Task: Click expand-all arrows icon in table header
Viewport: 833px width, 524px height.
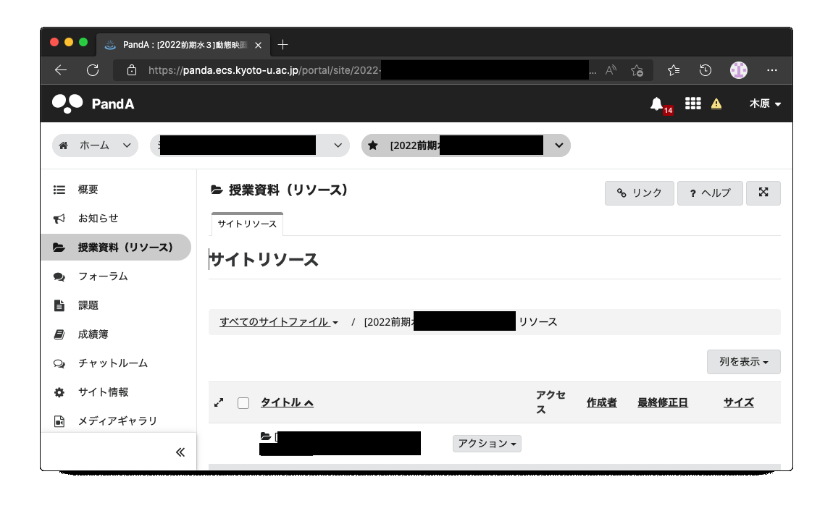Action: click(218, 403)
